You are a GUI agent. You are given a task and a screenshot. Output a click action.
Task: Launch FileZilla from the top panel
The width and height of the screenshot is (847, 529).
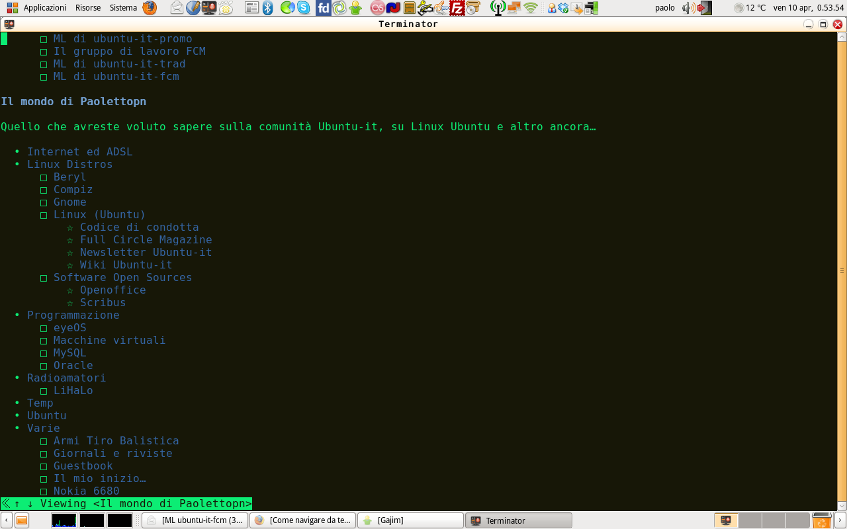tap(457, 8)
